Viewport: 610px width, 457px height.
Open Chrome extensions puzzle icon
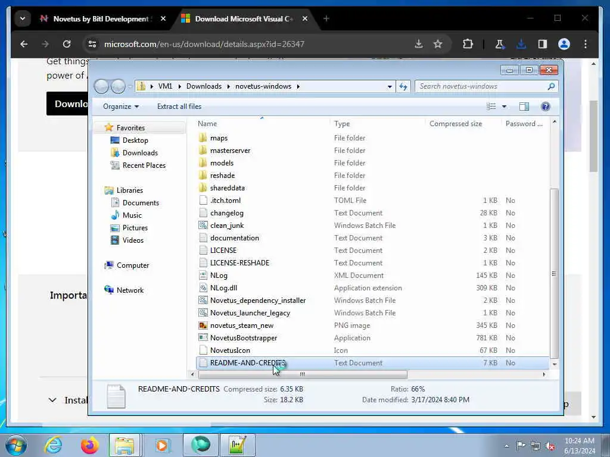point(468,44)
